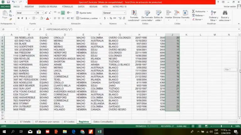Open the font name Arial dropdown
Viewport: 241px width, 135px height.
pyautogui.click(x=34, y=13)
